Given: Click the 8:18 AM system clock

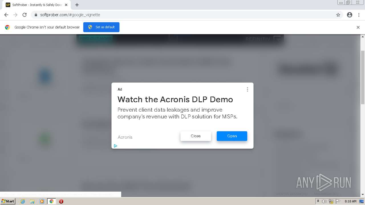Looking at the screenshot, I should pyautogui.click(x=350, y=201).
